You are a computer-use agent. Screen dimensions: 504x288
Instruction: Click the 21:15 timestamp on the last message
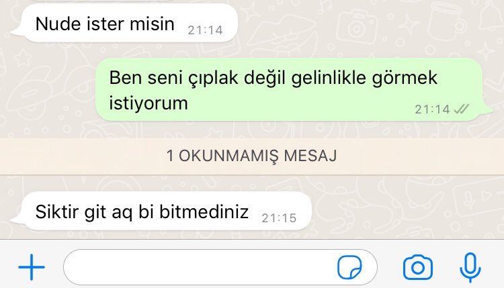279,218
